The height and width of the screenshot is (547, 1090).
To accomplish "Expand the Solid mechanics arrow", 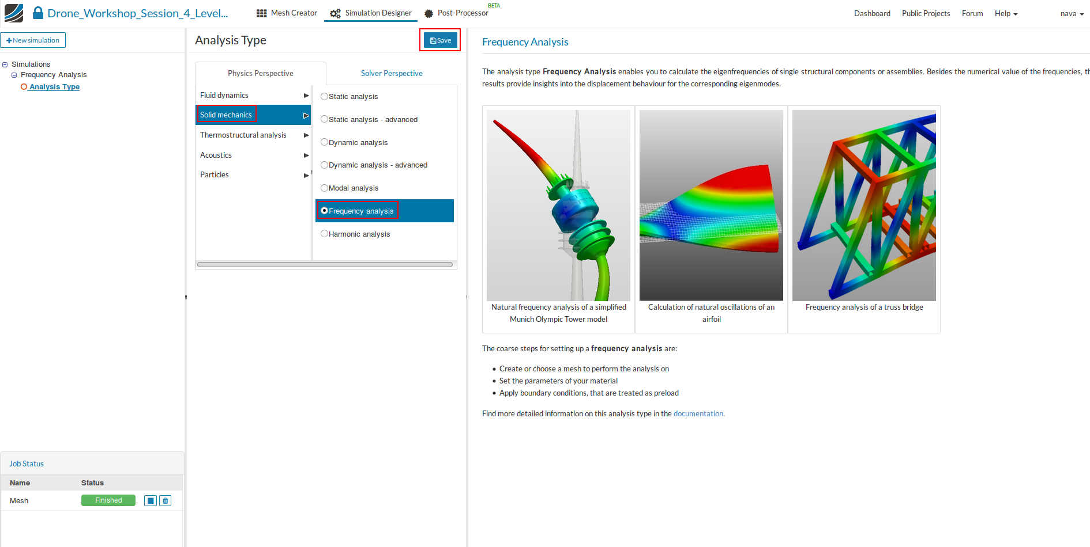I will pos(306,115).
